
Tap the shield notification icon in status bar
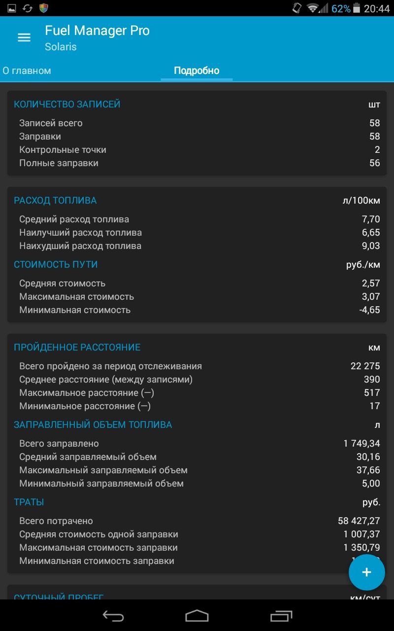(x=44, y=8)
